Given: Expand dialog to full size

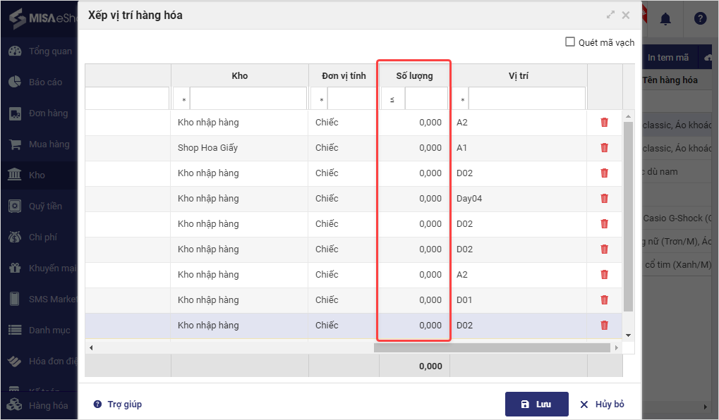Looking at the screenshot, I should click(610, 15).
